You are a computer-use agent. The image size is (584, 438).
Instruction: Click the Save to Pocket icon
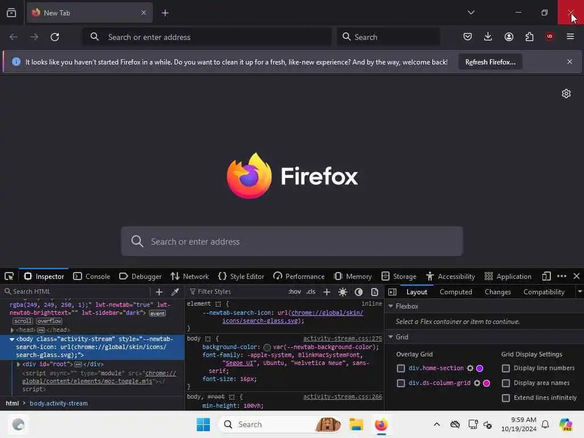click(x=468, y=36)
